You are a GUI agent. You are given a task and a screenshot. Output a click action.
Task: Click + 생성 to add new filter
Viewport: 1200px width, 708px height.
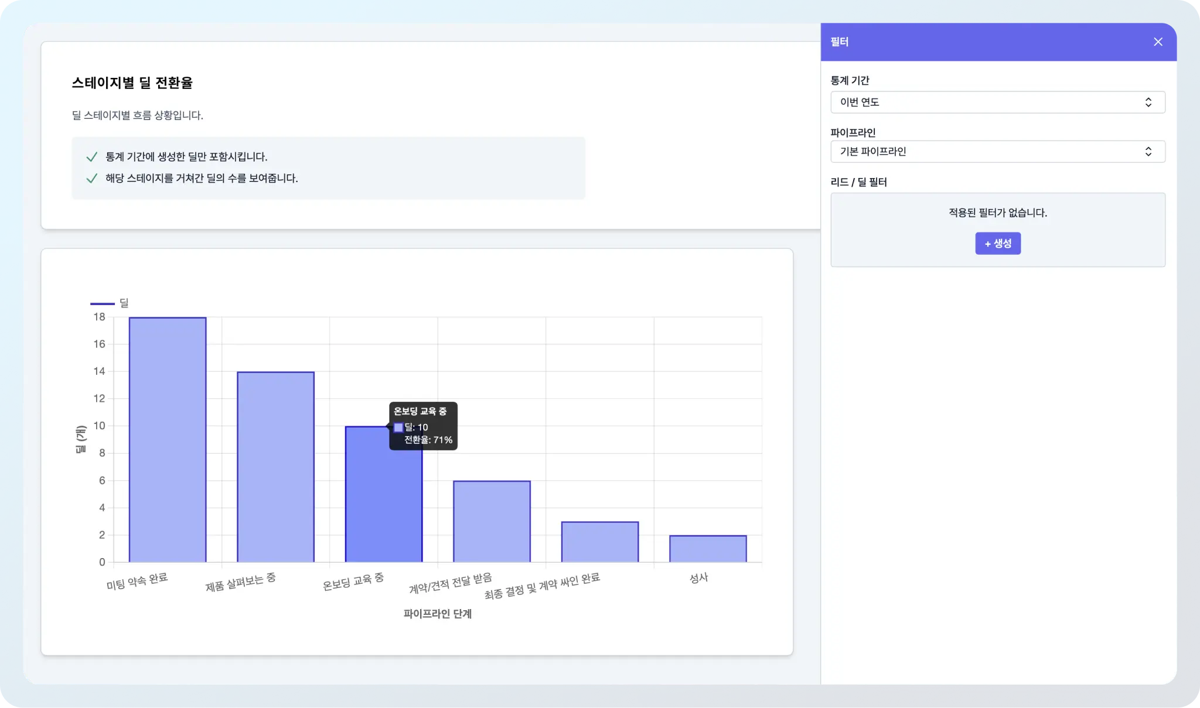tap(998, 243)
